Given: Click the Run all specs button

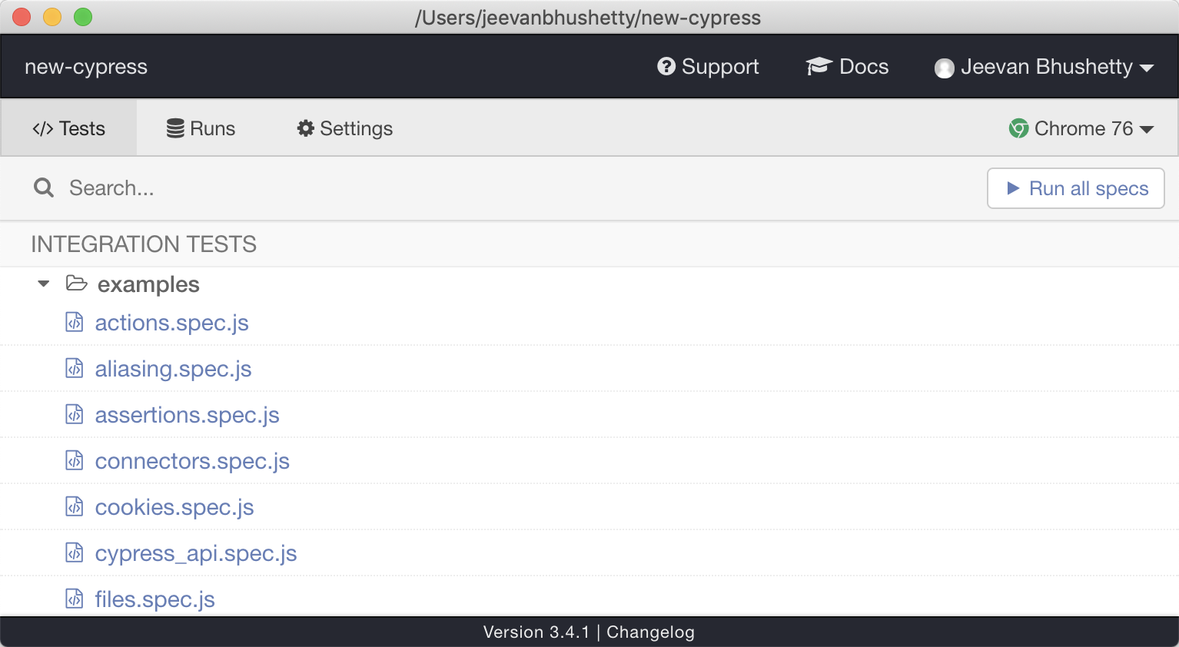Looking at the screenshot, I should pos(1075,188).
